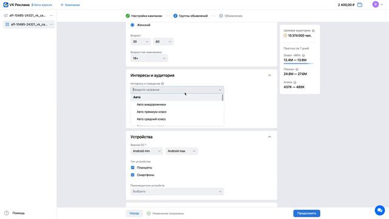Image resolution: width=389 pixels, height=219 pixels.
Task: Click the Продолжить button
Action: tap(306, 214)
